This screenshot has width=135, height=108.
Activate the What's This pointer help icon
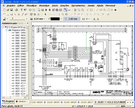coord(25,10)
